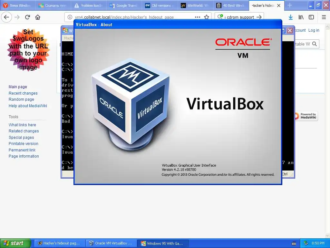Click the Version 4.2.18 r88780 text
Screen dimensions: 330x248
point(179,170)
